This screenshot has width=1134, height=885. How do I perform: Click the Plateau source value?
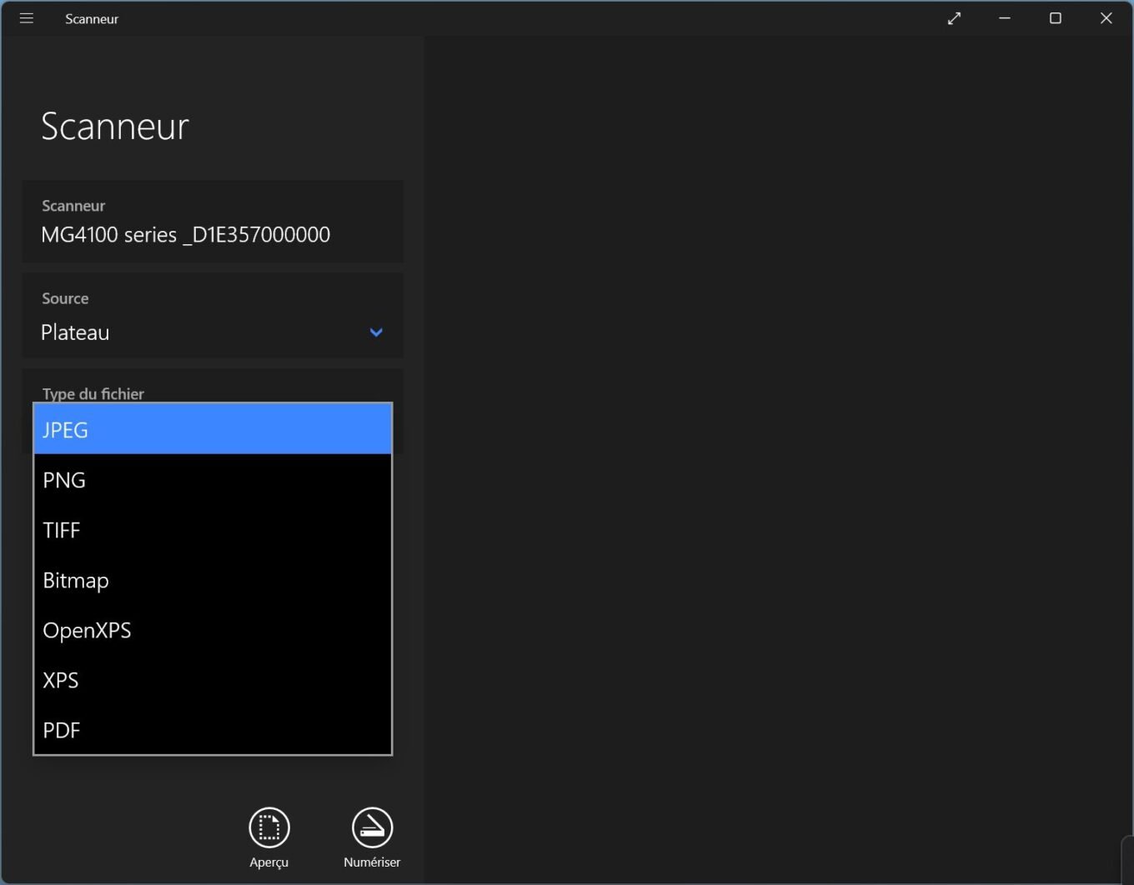point(75,332)
